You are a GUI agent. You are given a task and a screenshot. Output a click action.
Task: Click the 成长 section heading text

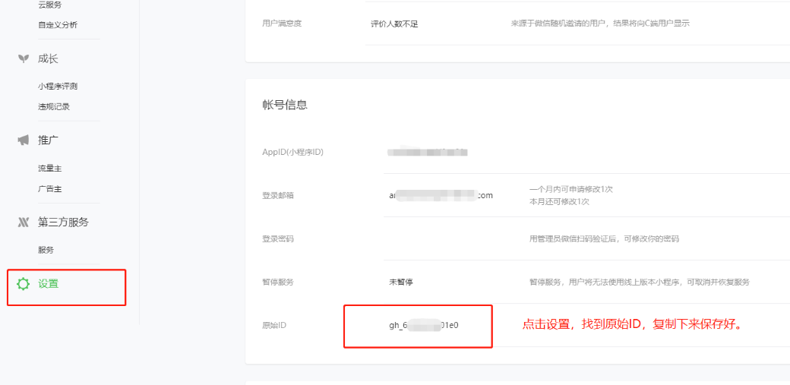coord(48,59)
